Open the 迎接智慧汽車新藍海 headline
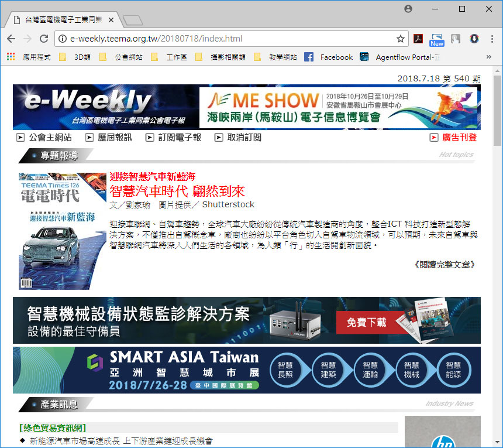The height and width of the screenshot is (448, 503). click(x=153, y=177)
